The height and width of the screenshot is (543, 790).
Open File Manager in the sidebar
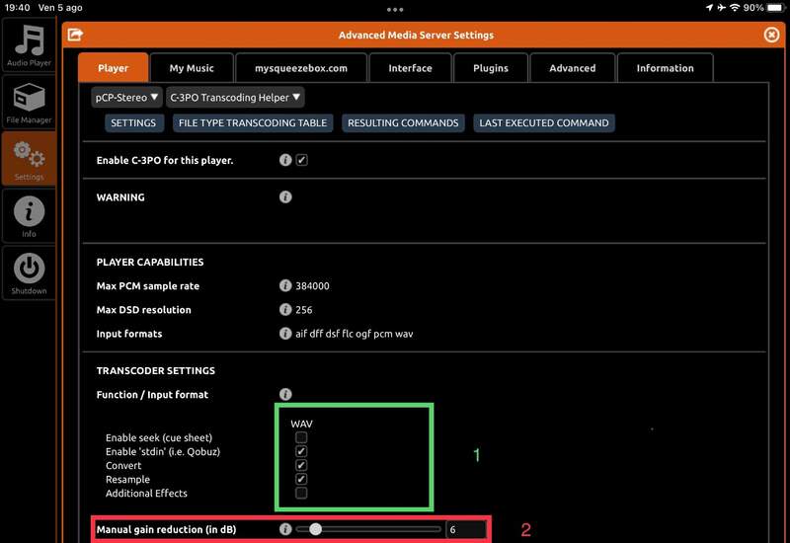pyautogui.click(x=29, y=102)
